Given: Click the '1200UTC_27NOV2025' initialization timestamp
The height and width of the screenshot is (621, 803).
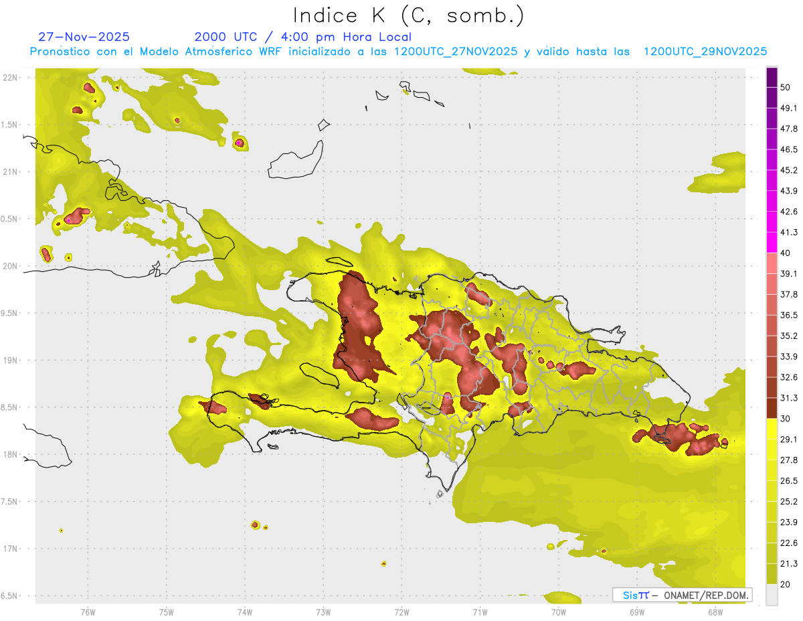Looking at the screenshot, I should pos(456,52).
